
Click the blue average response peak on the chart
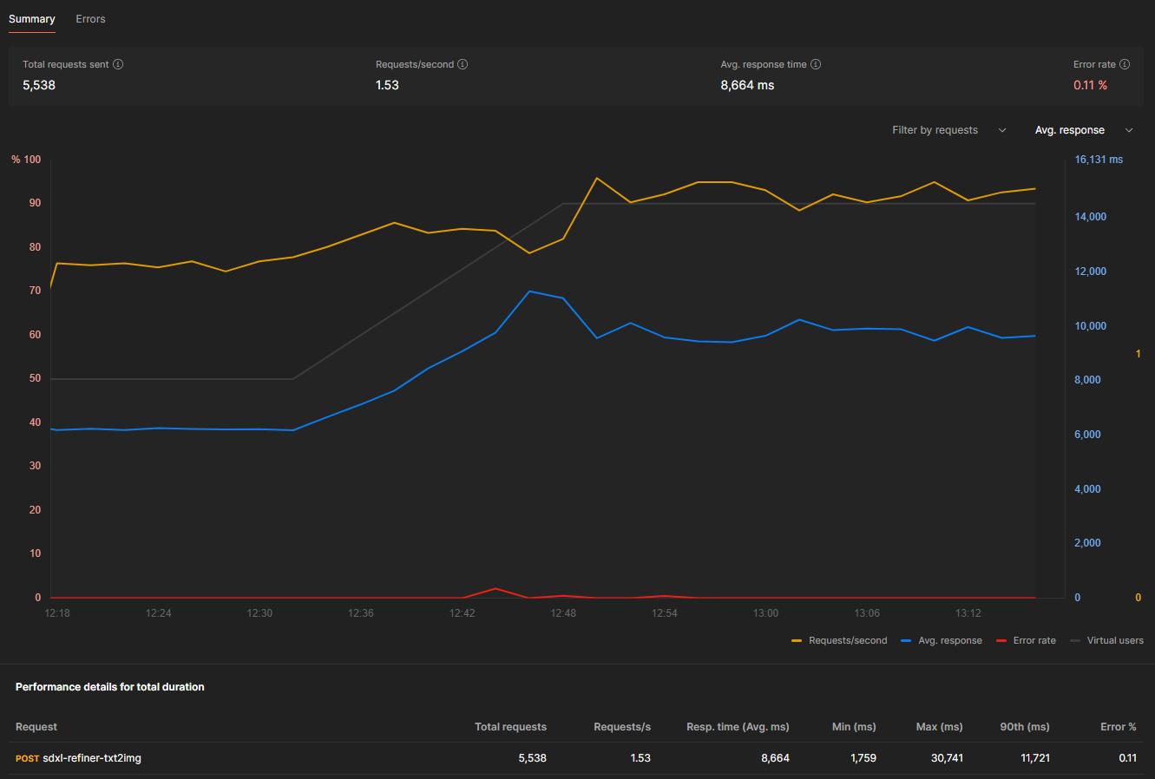click(x=529, y=291)
